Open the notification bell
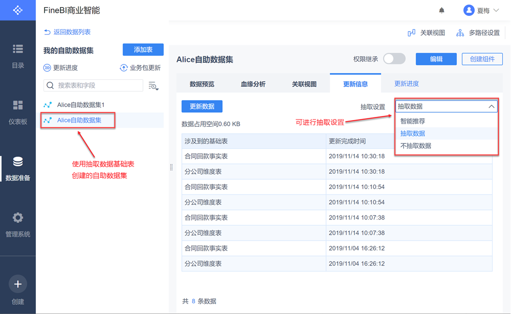Screen dimensions: 511x314 (442, 10)
